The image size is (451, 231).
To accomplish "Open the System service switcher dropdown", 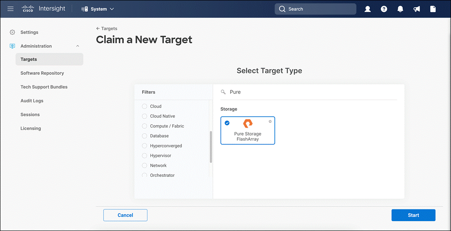I will tap(98, 9).
